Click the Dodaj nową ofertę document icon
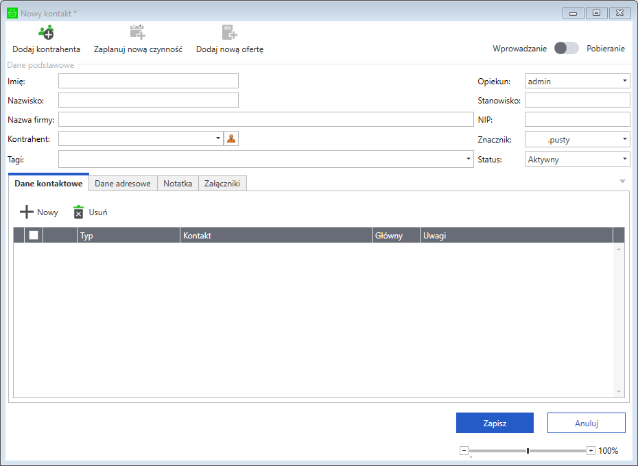The width and height of the screenshot is (638, 466). coord(229,32)
